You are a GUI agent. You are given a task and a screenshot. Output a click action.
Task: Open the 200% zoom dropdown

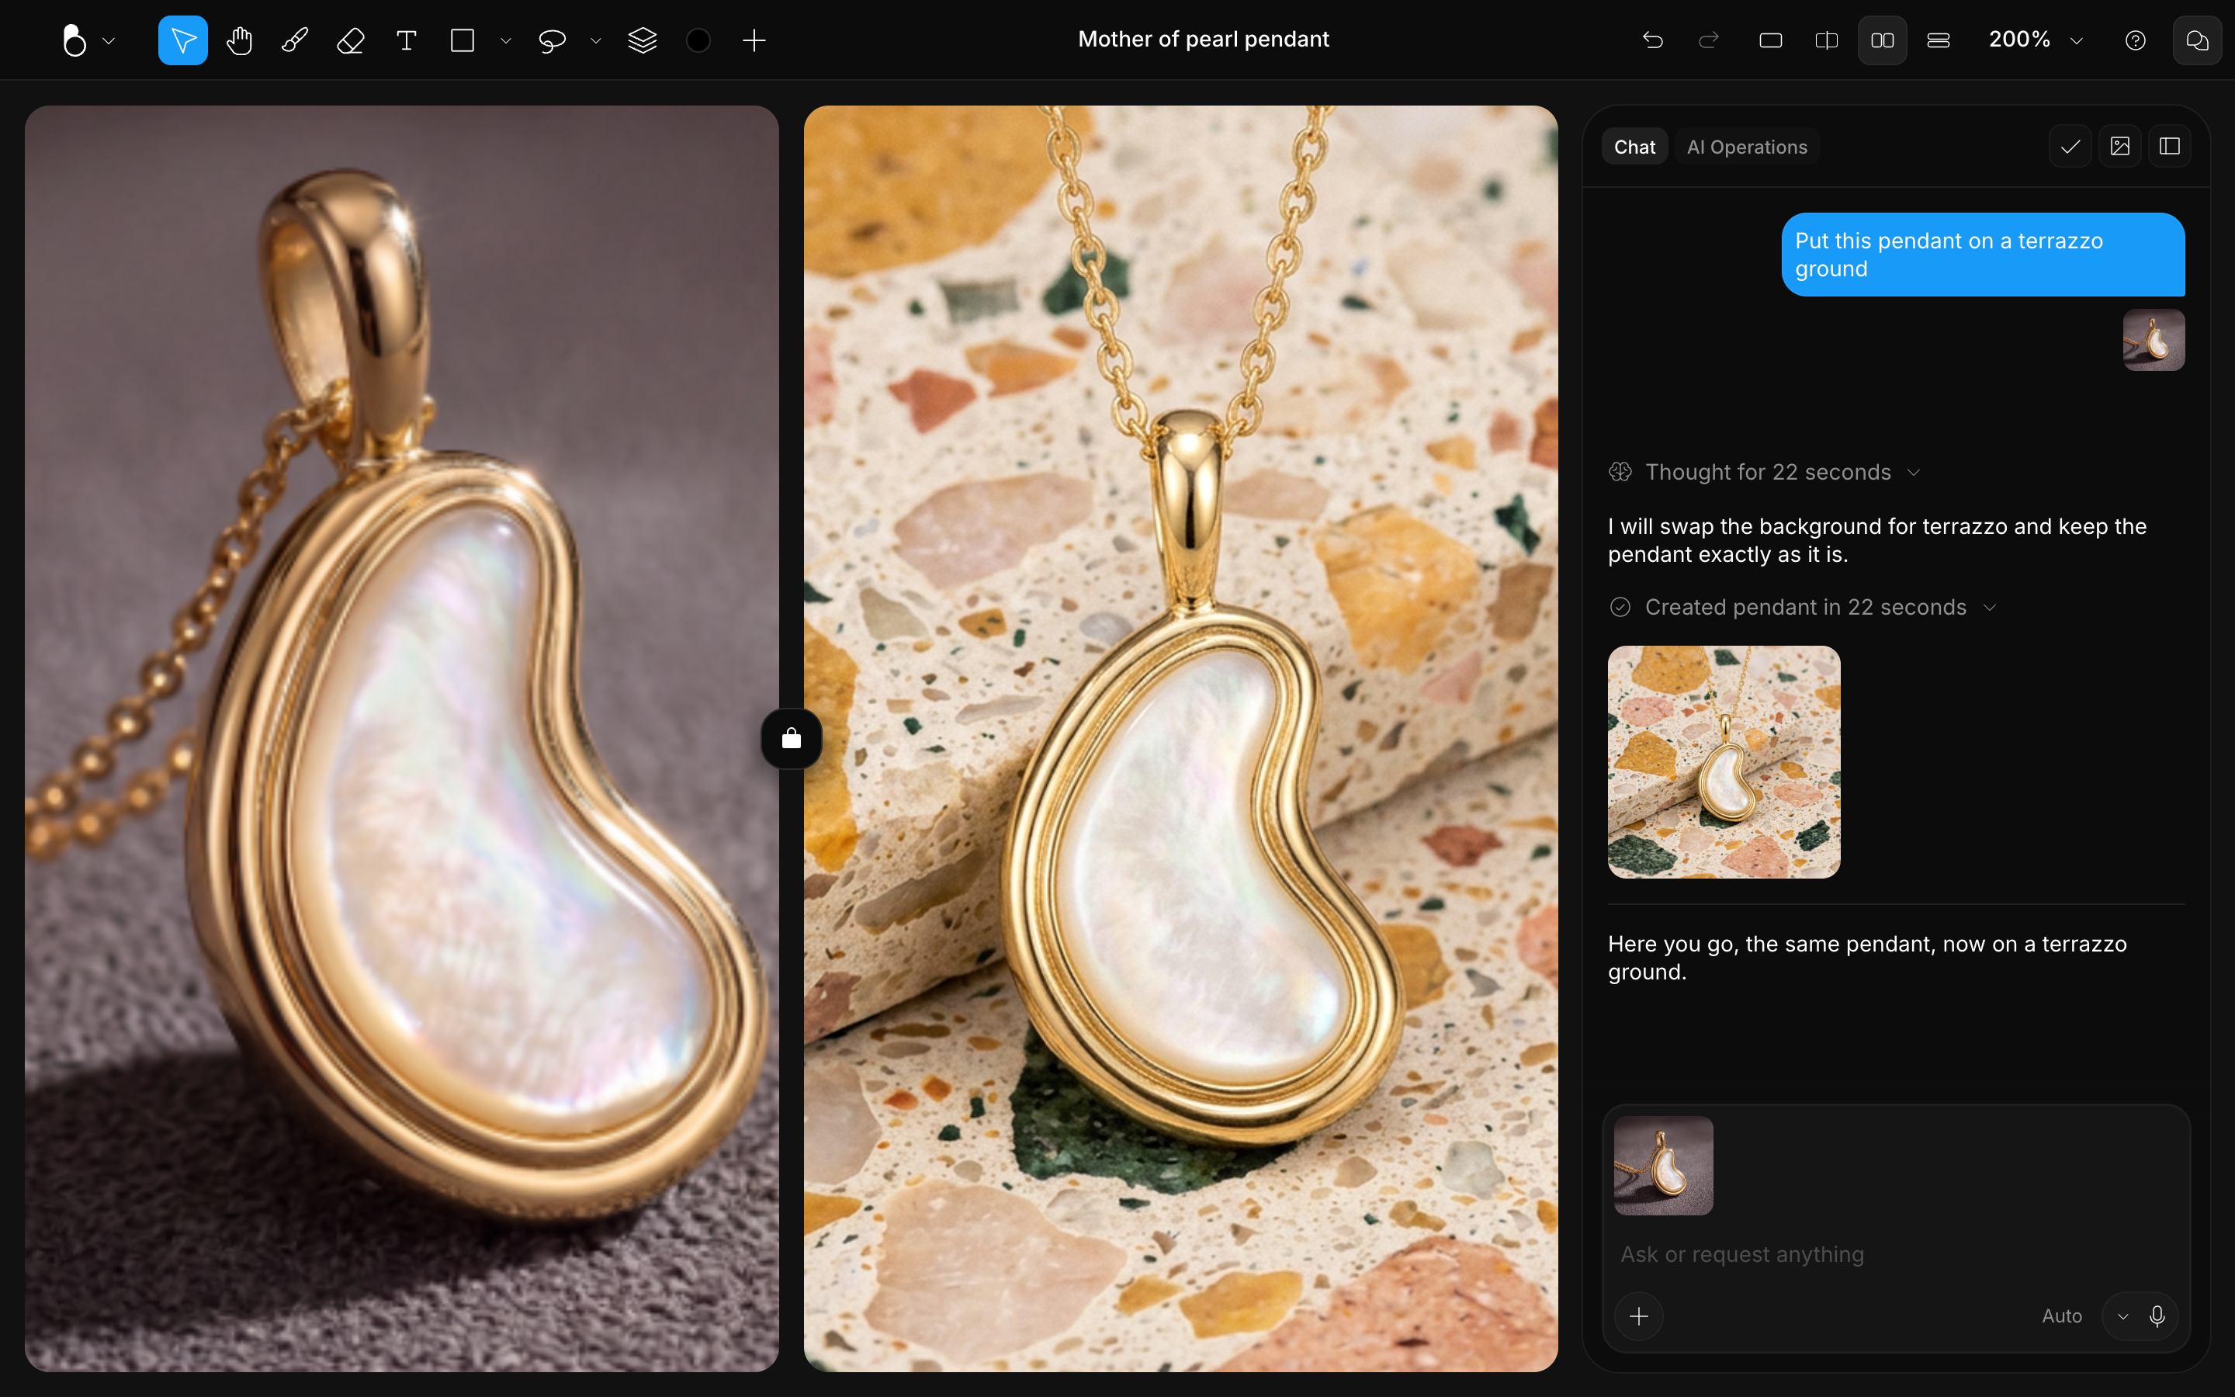[2036, 40]
